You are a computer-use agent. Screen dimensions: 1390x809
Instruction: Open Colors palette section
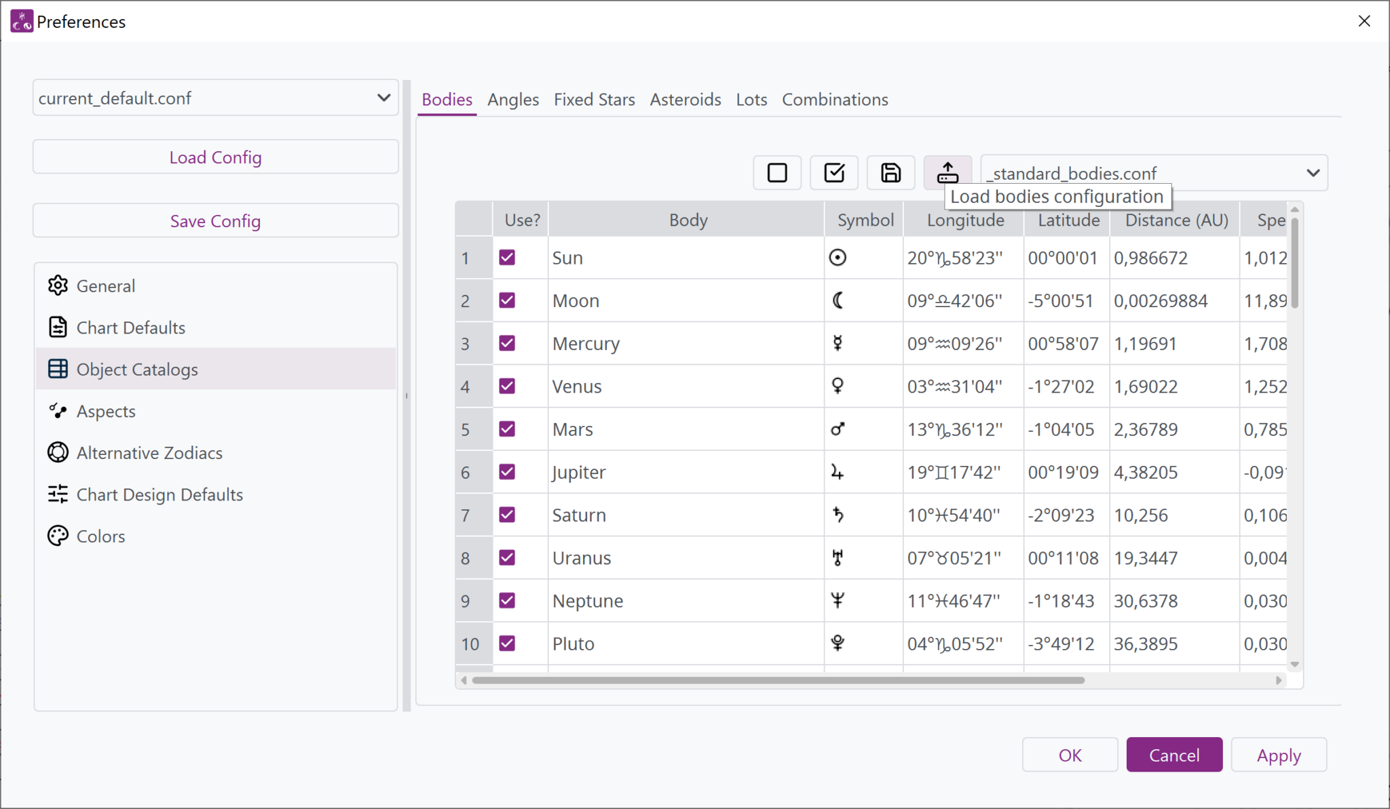[100, 536]
